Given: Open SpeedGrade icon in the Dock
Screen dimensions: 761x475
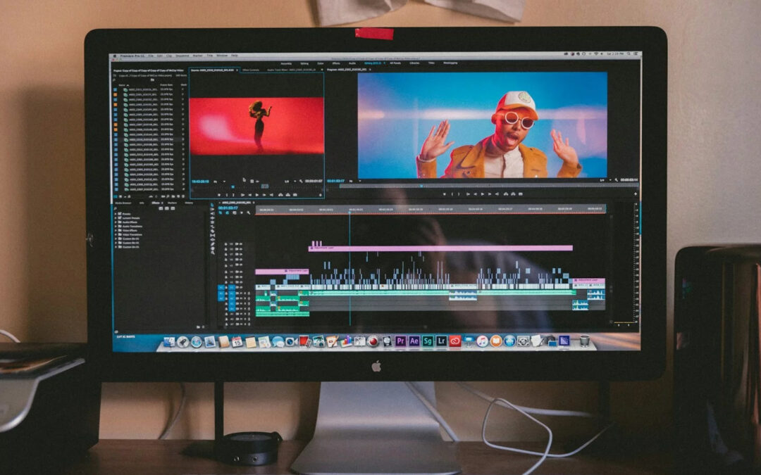Looking at the screenshot, I should pos(428,341).
